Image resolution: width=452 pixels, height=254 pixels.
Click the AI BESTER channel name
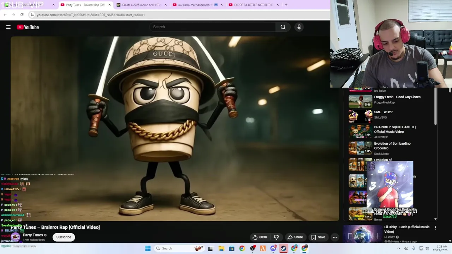[x=381, y=137]
